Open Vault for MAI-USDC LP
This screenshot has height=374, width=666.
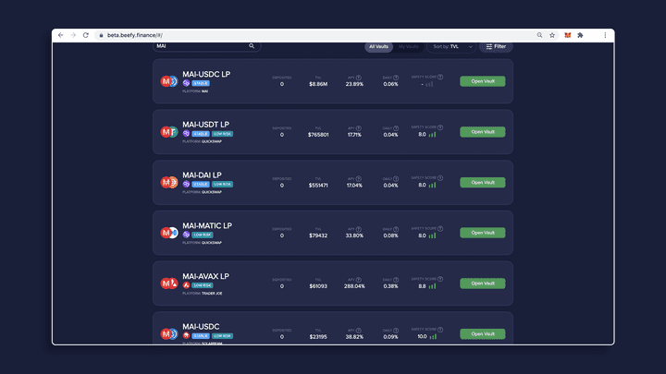[482, 81]
